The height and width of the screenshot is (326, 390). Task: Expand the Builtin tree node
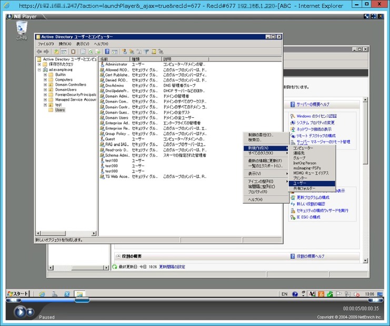tap(45, 75)
